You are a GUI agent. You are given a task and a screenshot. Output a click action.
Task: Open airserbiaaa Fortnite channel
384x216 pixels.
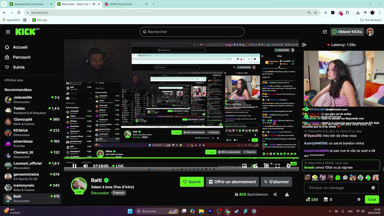32,143
